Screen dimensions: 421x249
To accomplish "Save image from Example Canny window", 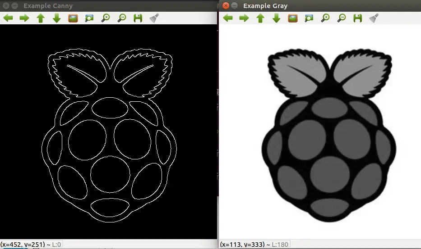I will pos(138,18).
